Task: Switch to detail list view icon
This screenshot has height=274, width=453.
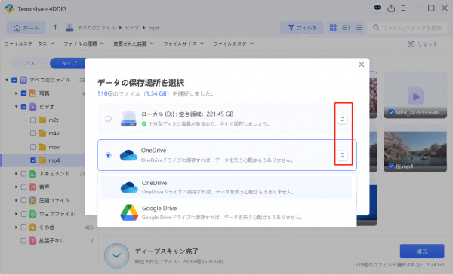Action: click(346, 28)
